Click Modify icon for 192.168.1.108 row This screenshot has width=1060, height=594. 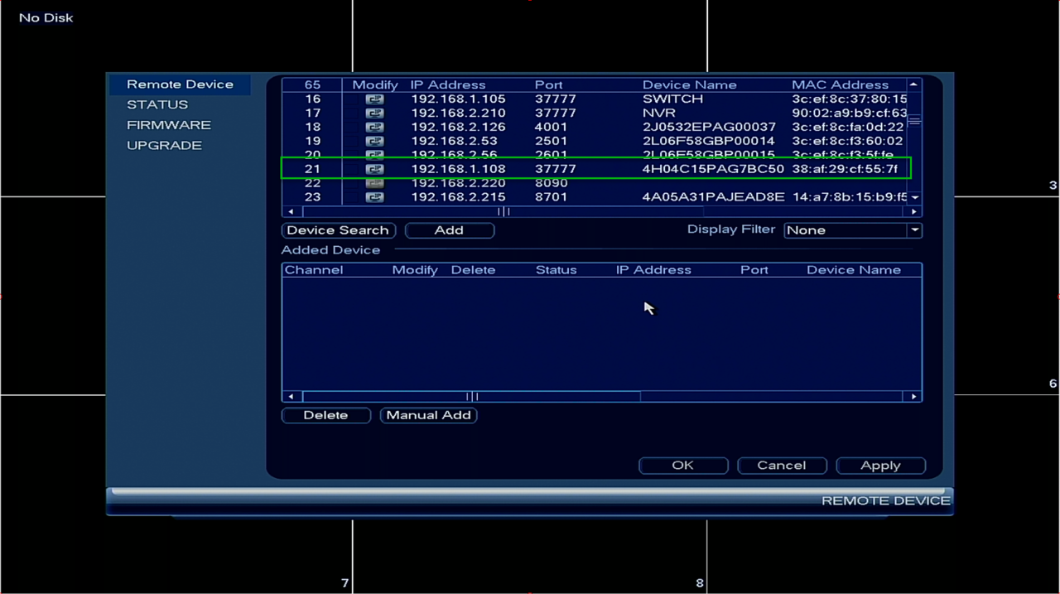click(375, 169)
